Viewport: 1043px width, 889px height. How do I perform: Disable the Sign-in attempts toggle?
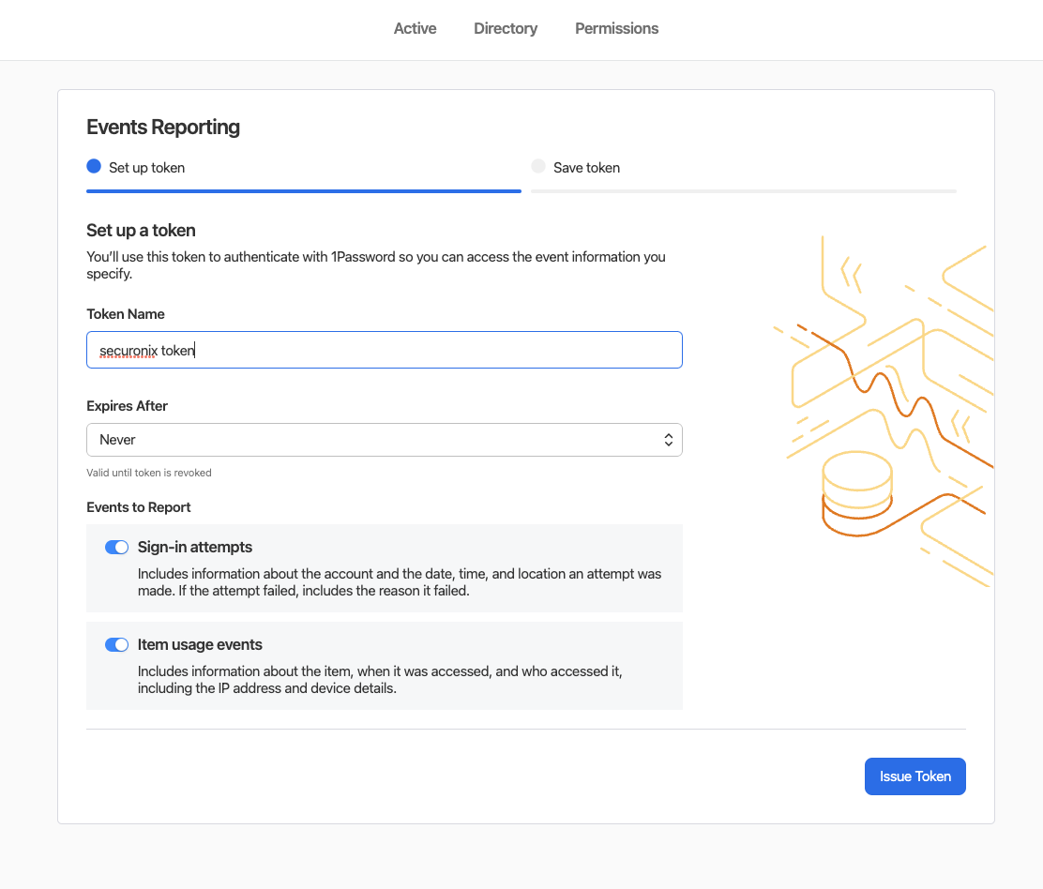pyautogui.click(x=116, y=548)
